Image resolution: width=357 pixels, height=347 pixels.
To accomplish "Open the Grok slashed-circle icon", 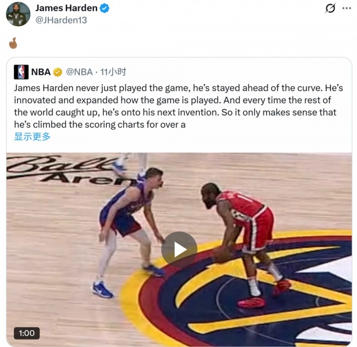I will tap(330, 9).
